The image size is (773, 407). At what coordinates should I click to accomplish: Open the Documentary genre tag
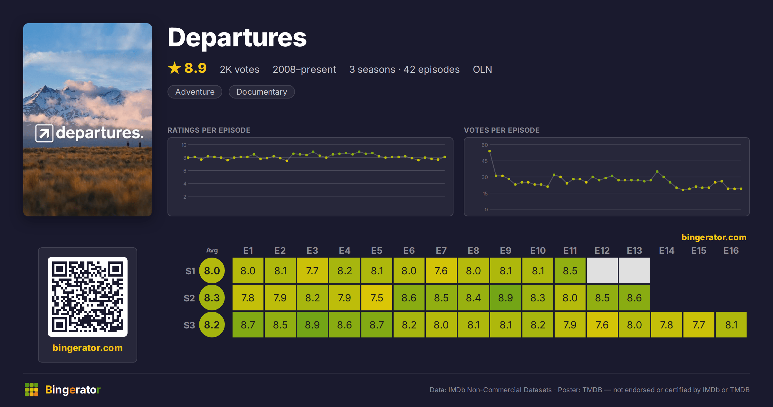click(x=262, y=92)
